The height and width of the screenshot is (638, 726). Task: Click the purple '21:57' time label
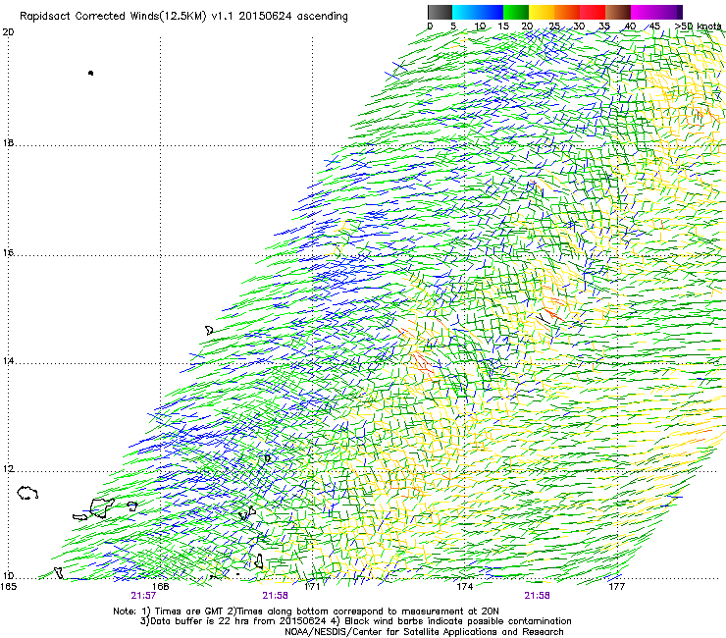coord(143,596)
